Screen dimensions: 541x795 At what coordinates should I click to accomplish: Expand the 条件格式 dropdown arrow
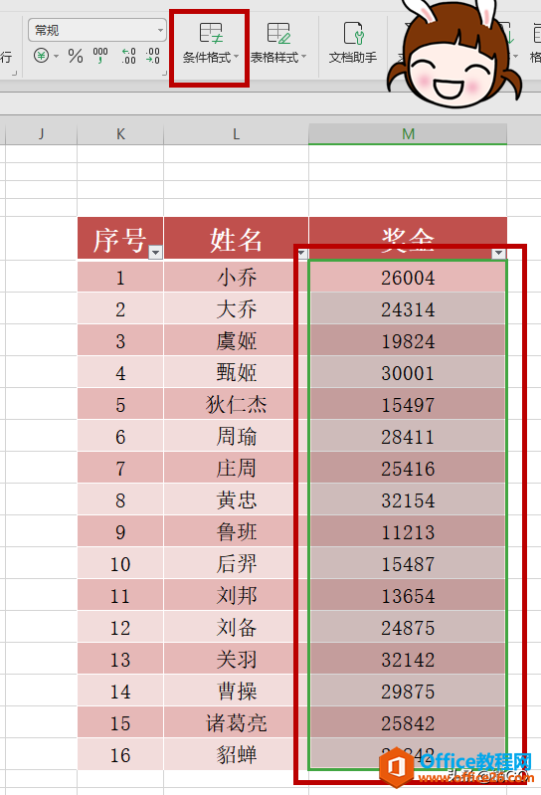(237, 58)
